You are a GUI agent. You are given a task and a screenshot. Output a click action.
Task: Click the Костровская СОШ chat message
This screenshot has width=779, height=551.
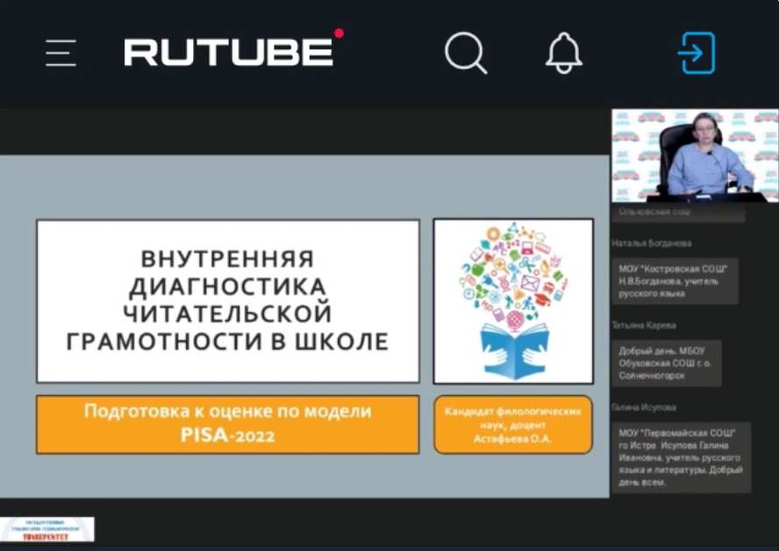click(x=675, y=280)
